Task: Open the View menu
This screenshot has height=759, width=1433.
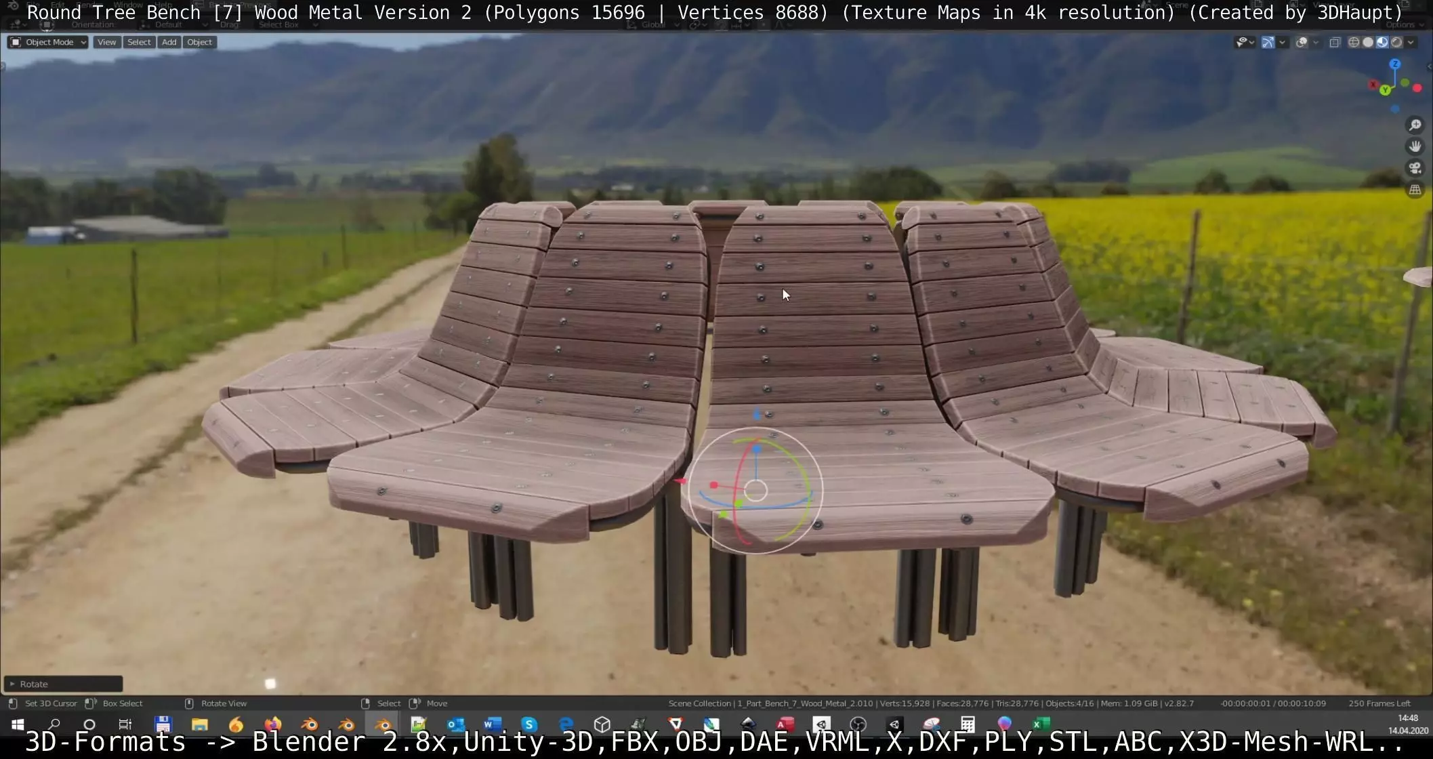Action: point(106,42)
